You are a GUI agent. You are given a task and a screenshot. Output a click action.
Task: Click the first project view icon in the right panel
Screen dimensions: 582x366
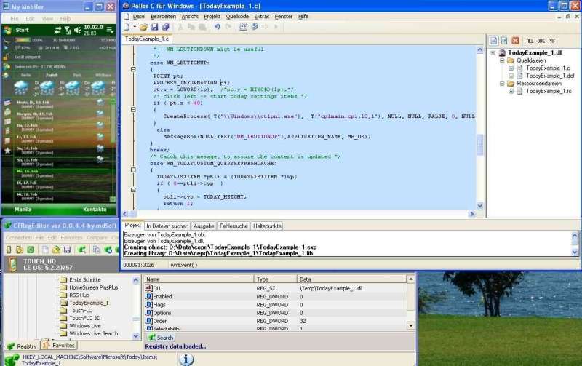(x=493, y=41)
